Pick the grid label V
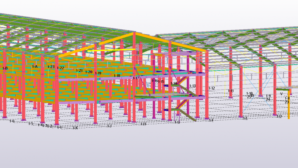The width and height of the screenshot is (298, 168). tap(281, 94)
